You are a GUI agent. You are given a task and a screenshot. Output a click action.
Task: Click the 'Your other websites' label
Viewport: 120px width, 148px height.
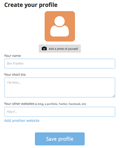click(x=19, y=104)
